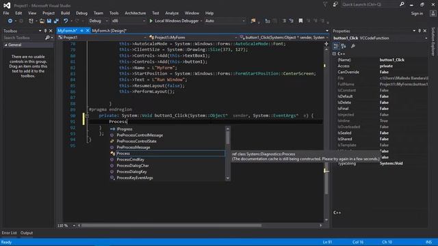The height and width of the screenshot is (246, 438).
Task: Collapse the C++ category in Properties
Action: (x=335, y=54)
